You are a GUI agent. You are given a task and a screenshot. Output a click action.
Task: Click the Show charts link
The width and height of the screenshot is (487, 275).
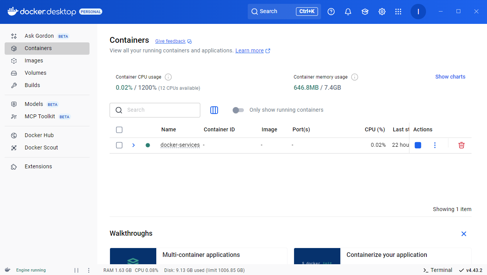[x=450, y=77]
